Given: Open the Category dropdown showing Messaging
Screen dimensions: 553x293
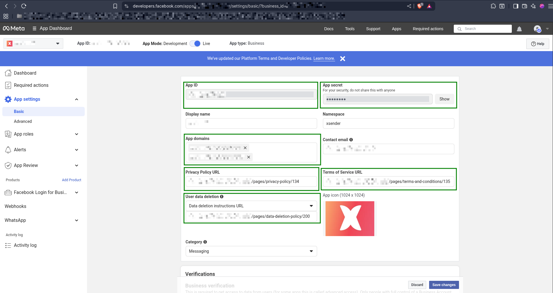Looking at the screenshot, I should coord(251,251).
